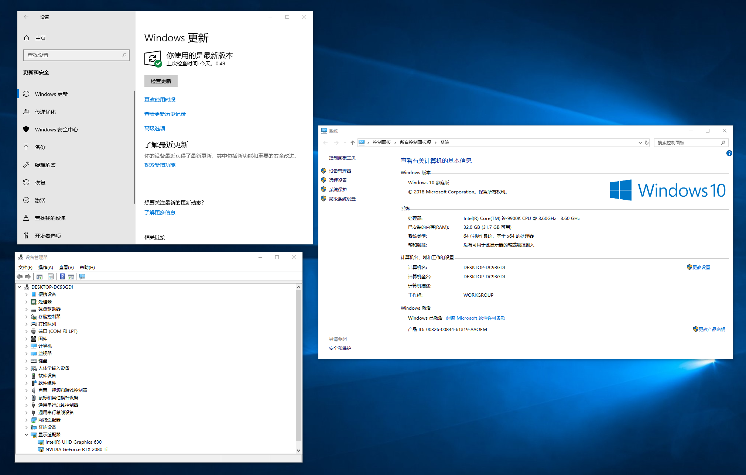The width and height of the screenshot is (746, 475).
Task: Select NVIDIA GeForce RTX 2080 Ti device
Action: pyautogui.click(x=76, y=450)
